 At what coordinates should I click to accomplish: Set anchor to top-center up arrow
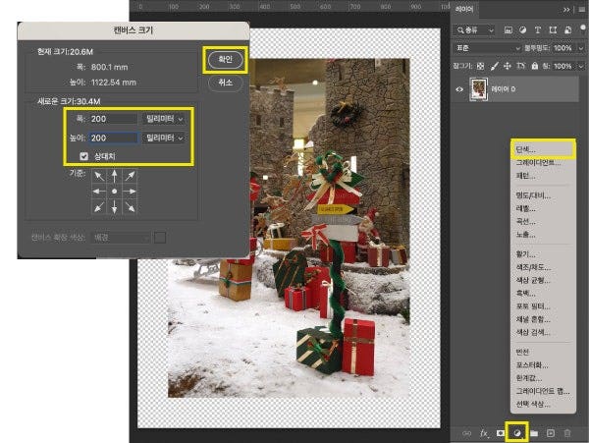pyautogui.click(x=114, y=176)
